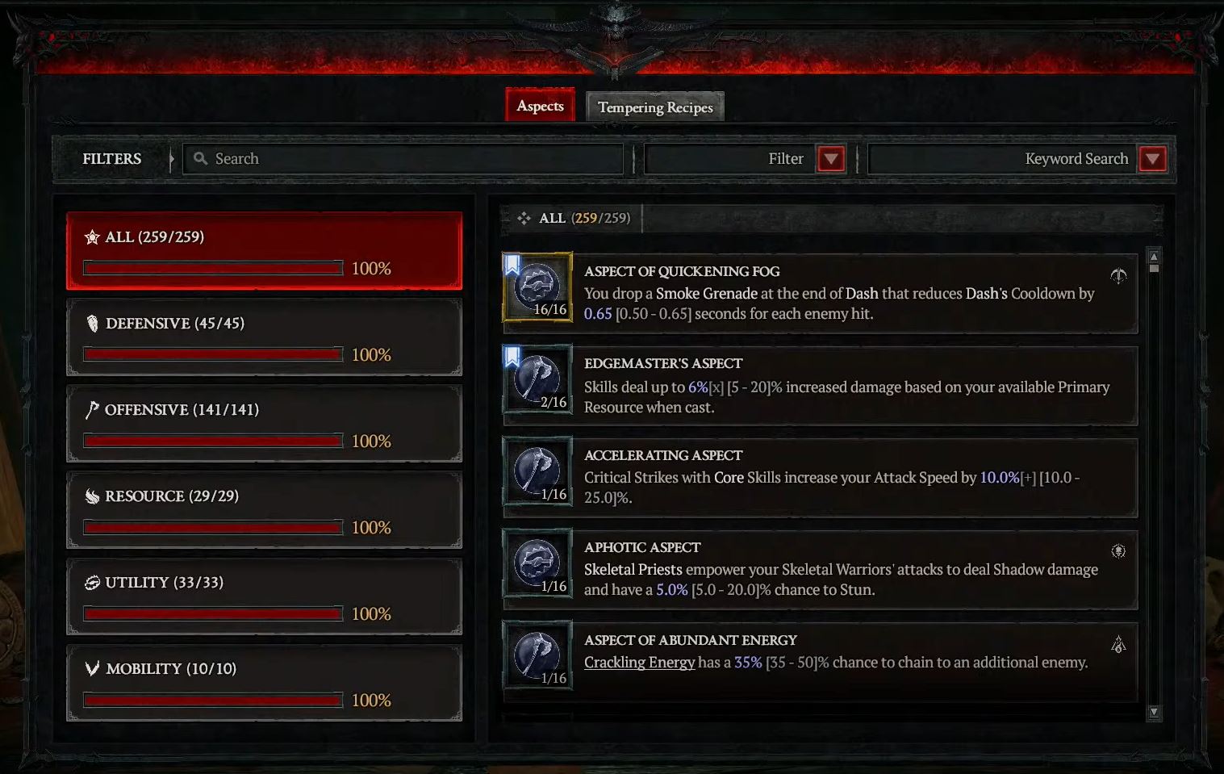Screen dimensions: 1224x774
Task: Toggle the bookmark on Aspect of Quickening Fog
Action: pyautogui.click(x=512, y=265)
